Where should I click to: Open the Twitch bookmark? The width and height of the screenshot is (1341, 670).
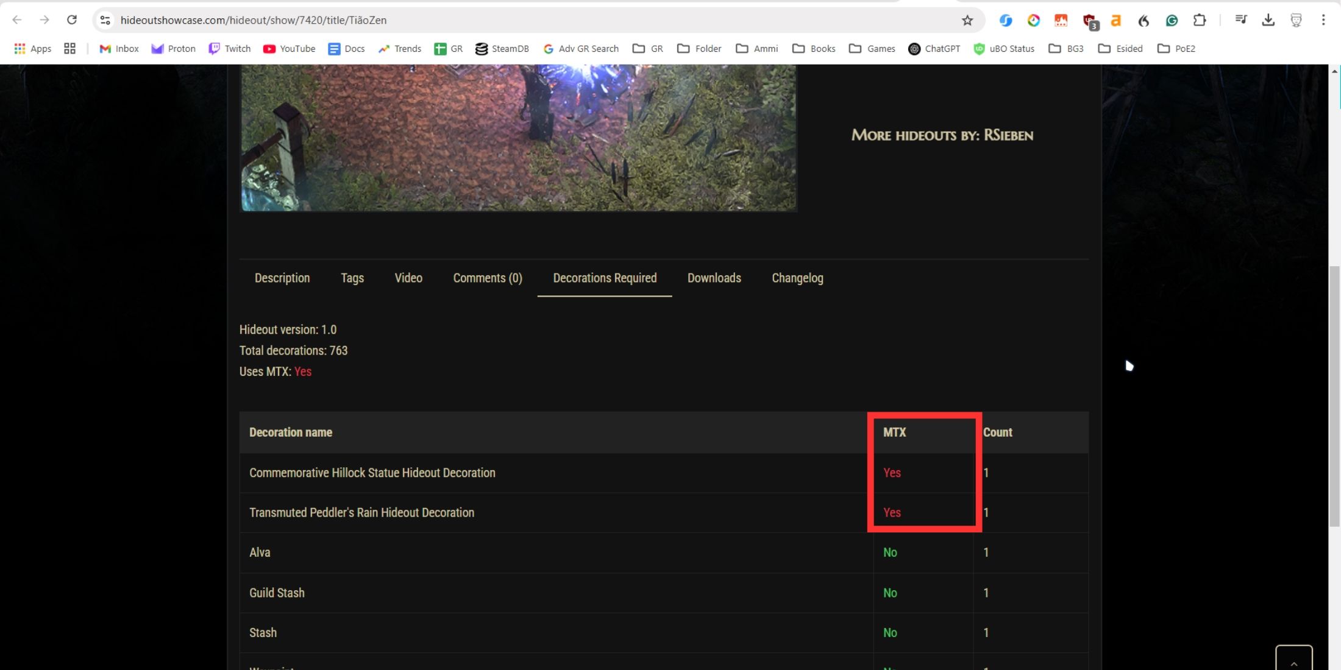pos(230,49)
